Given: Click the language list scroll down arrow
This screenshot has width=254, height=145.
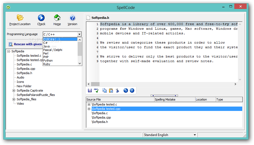Looking at the screenshot, I should click(x=80, y=64).
